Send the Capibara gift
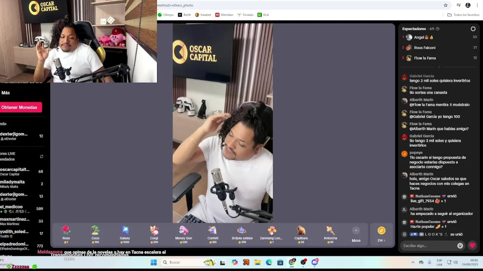The width and height of the screenshot is (483, 271). click(x=301, y=234)
